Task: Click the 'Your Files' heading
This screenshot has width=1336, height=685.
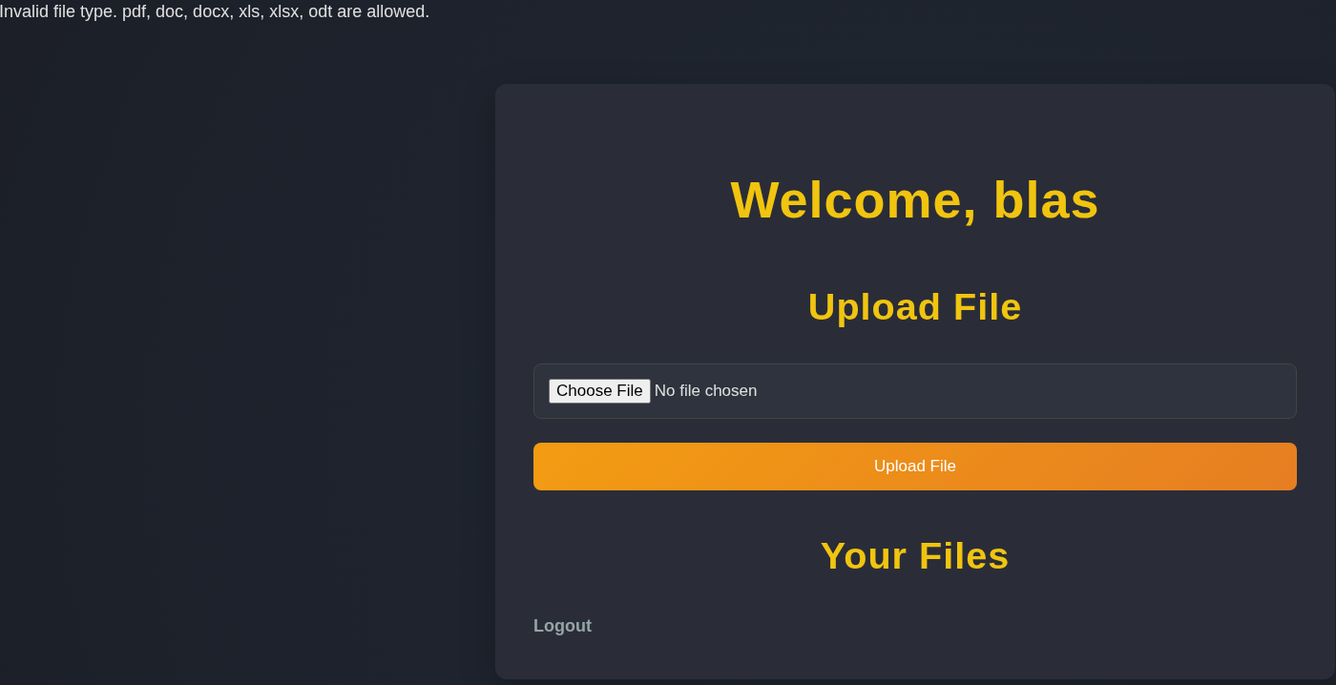Action: click(x=913, y=555)
